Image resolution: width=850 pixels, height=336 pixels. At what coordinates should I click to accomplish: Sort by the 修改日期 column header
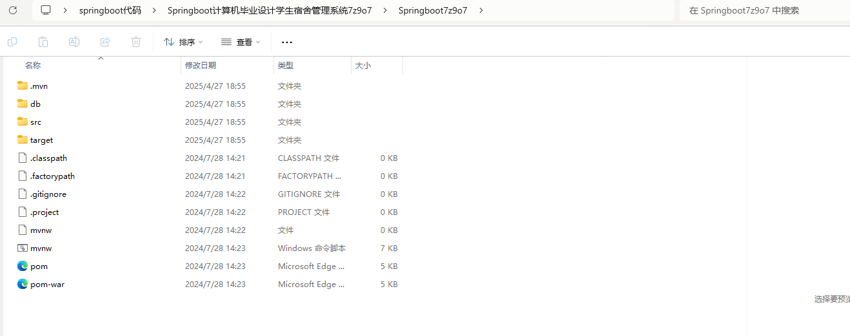201,65
